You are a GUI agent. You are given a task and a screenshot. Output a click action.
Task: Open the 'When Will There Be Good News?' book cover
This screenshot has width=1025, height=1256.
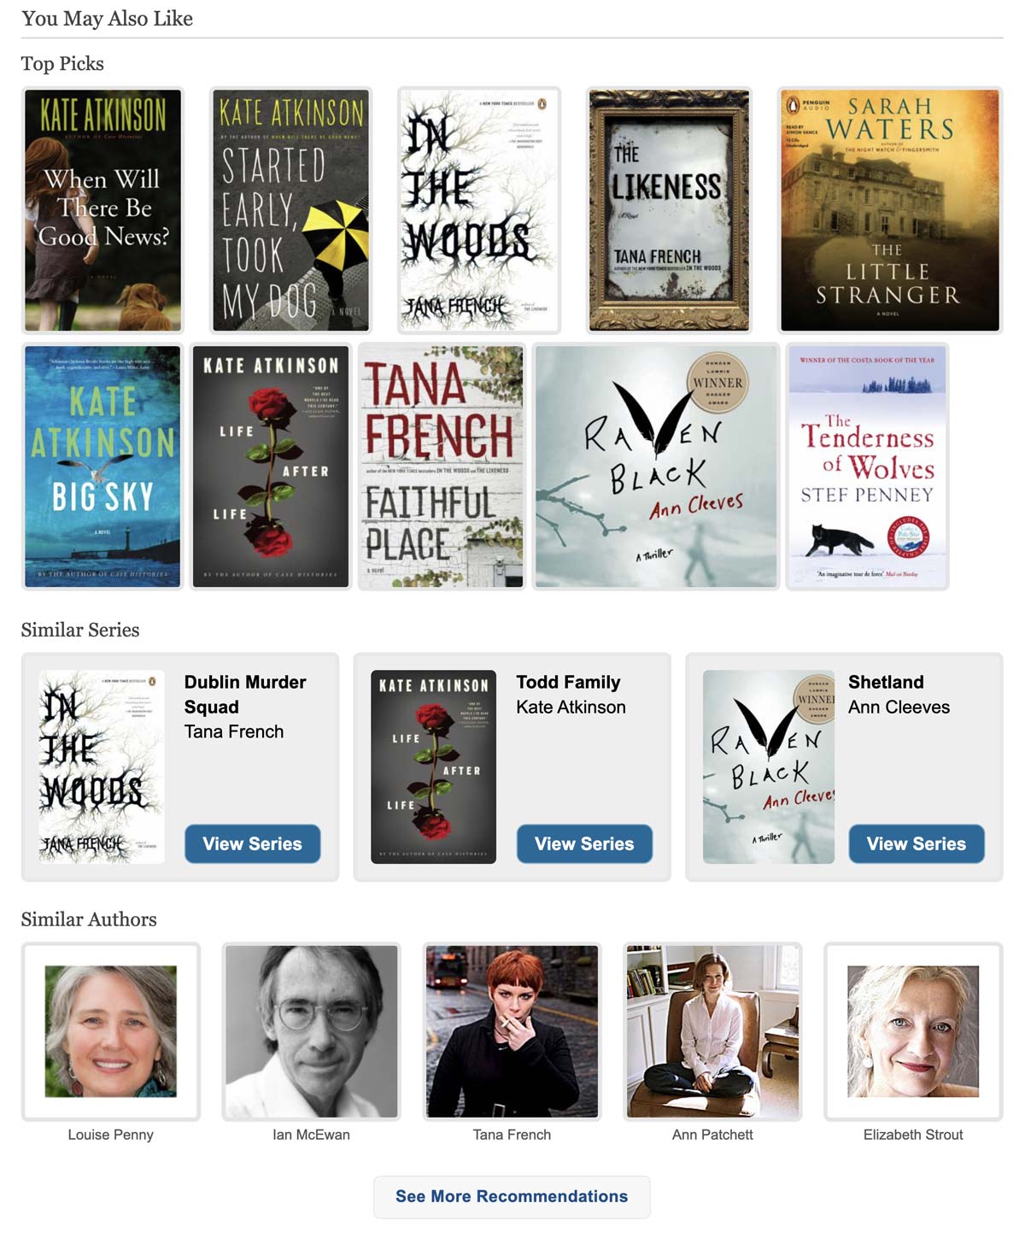tap(102, 210)
